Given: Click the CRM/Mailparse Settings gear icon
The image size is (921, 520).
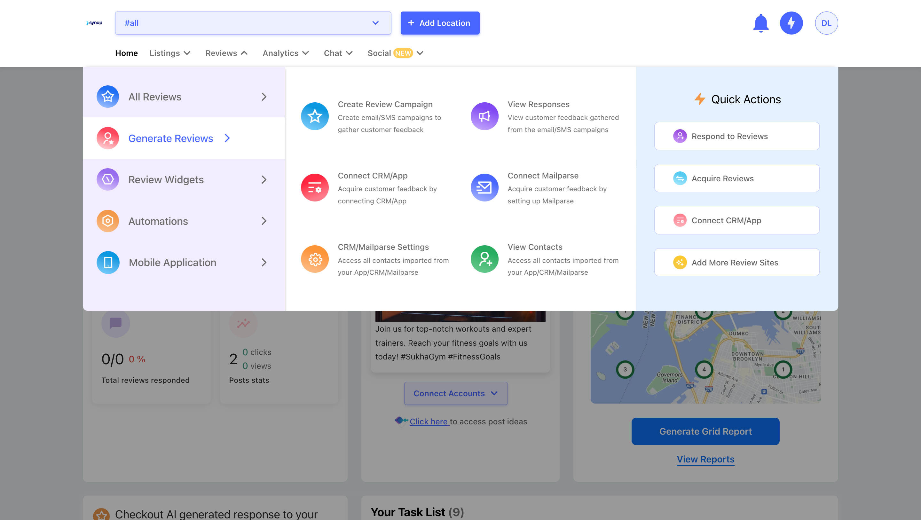Looking at the screenshot, I should tap(315, 259).
